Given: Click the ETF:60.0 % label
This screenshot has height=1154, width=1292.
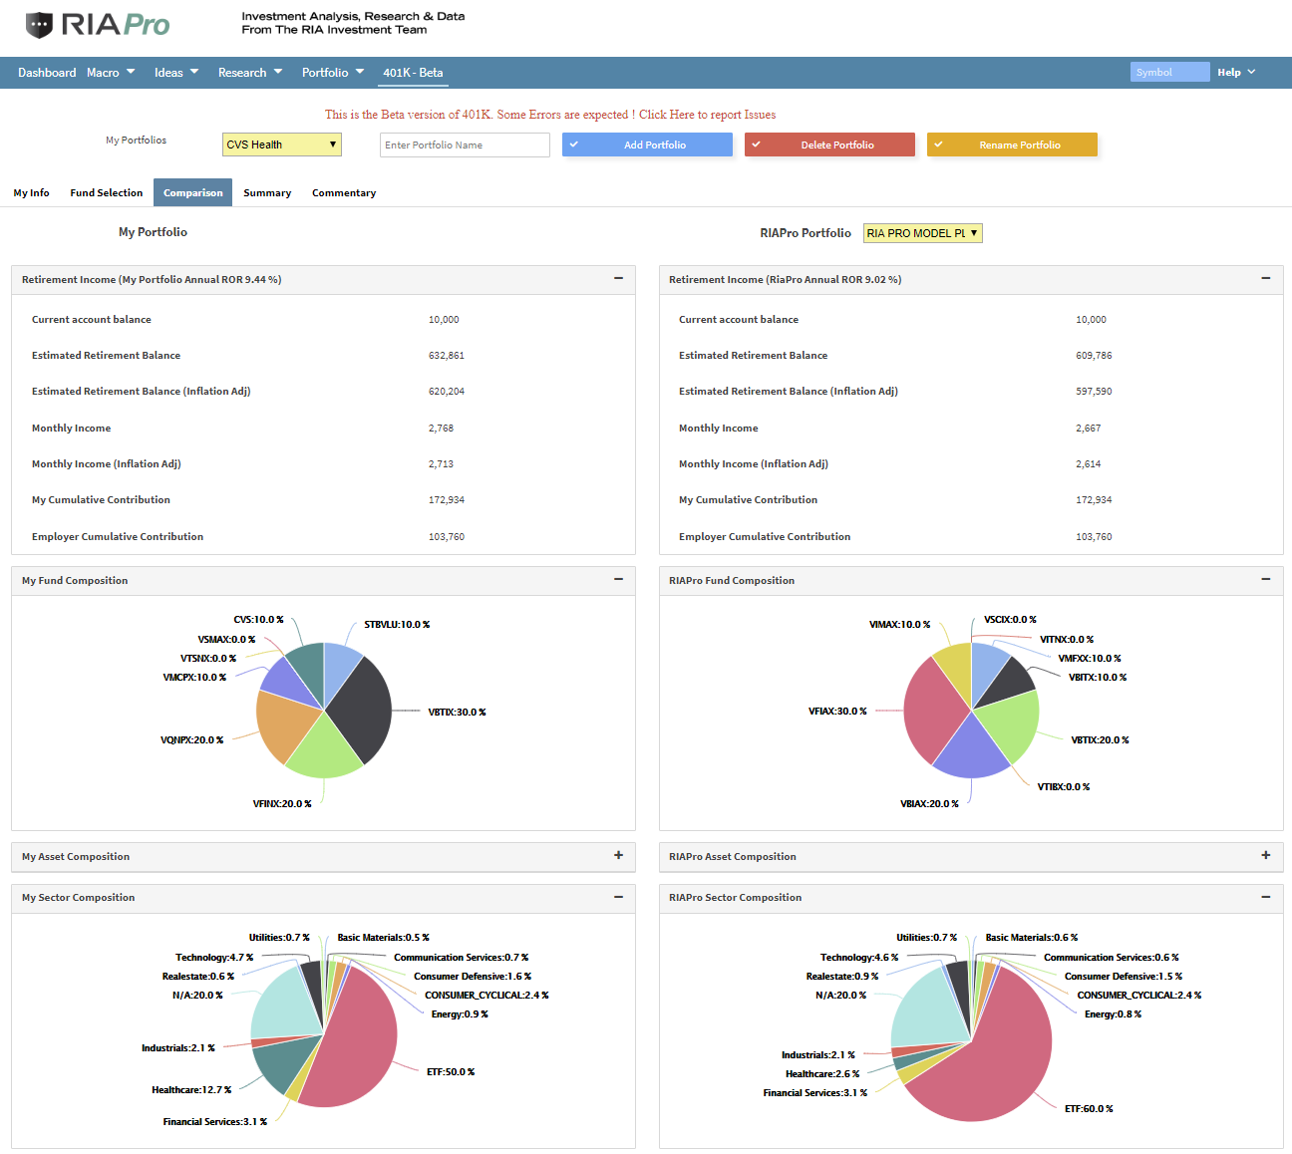Looking at the screenshot, I should tap(1089, 1109).
